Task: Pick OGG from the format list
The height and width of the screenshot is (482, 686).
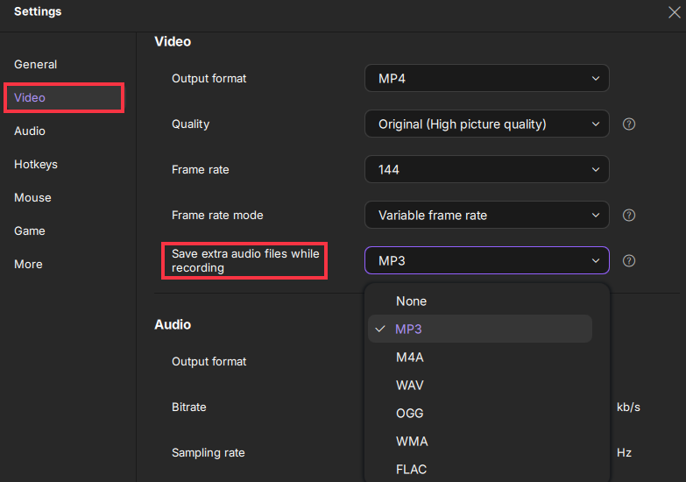Action: click(480, 414)
